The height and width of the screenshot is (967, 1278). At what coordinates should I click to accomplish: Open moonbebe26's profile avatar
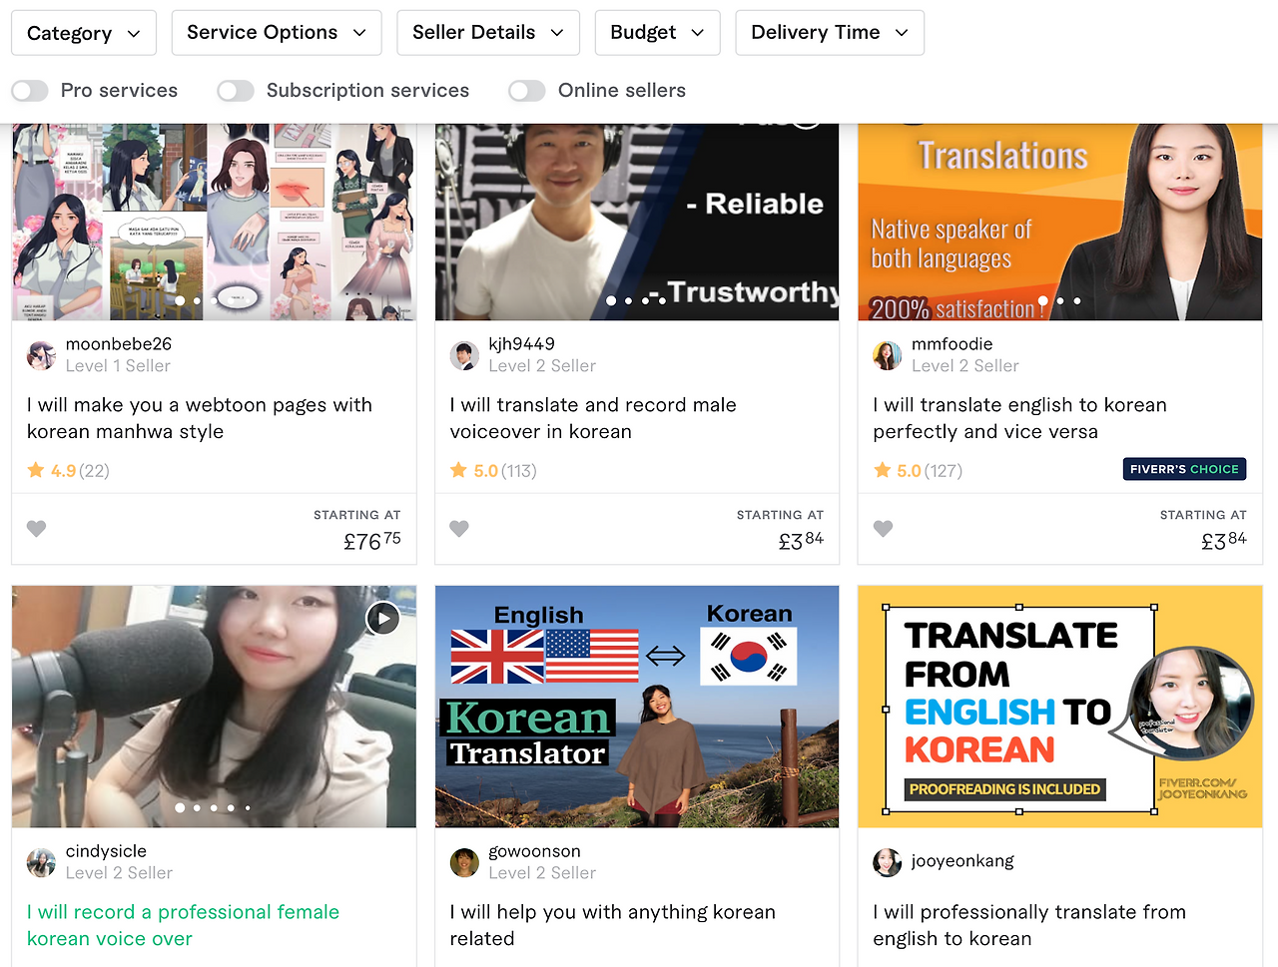[x=41, y=355]
